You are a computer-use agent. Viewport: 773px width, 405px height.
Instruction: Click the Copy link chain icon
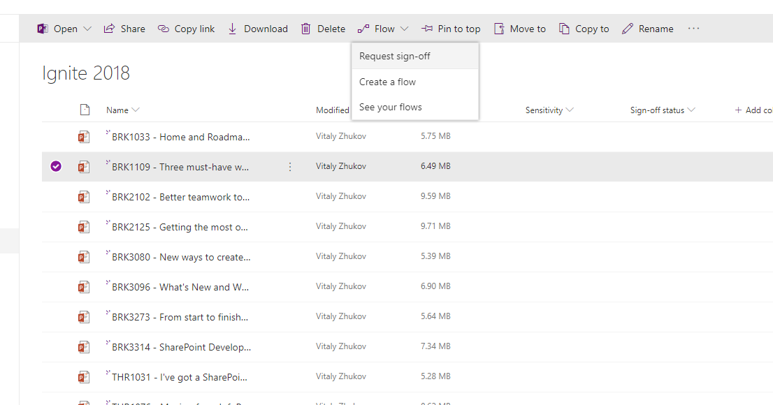163,29
